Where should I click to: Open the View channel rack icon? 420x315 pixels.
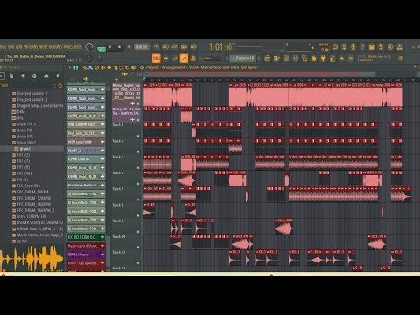286,59
